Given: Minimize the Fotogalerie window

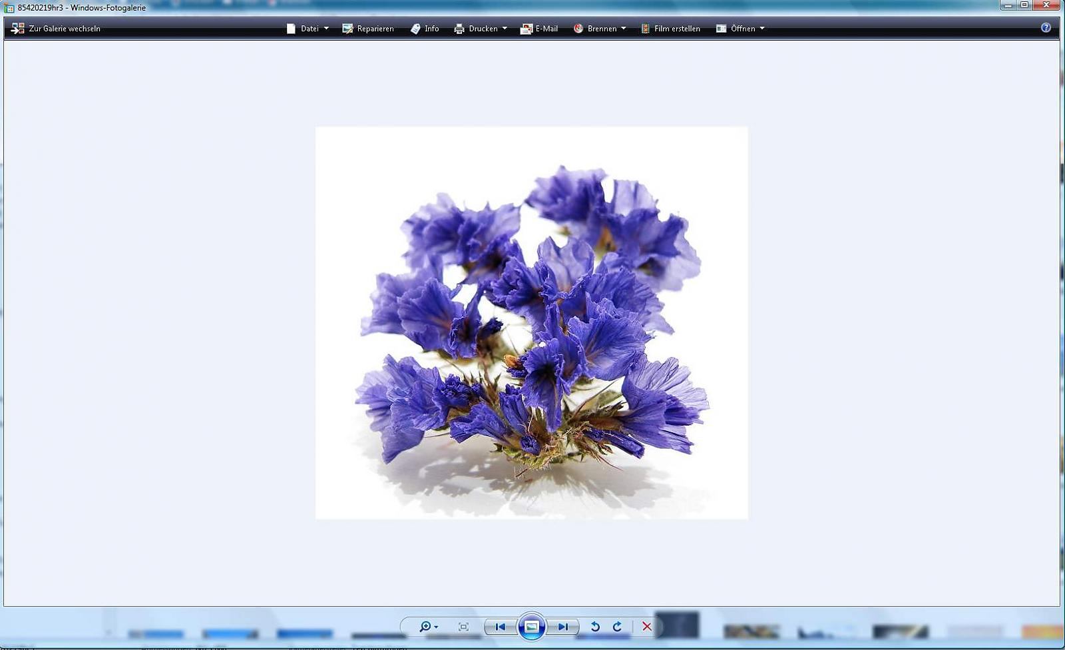Looking at the screenshot, I should [x=1008, y=5].
